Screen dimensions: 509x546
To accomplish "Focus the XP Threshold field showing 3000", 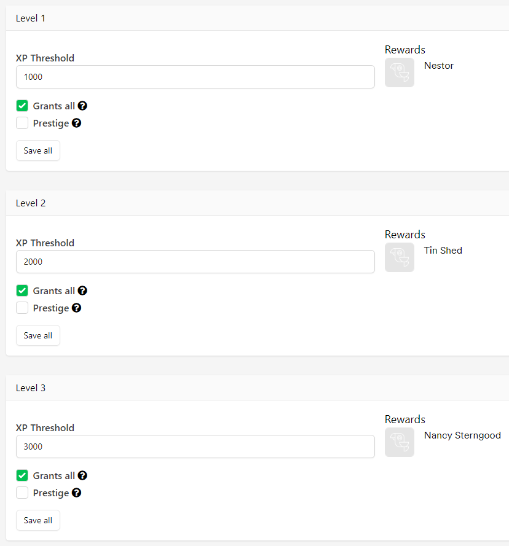I will pos(195,447).
